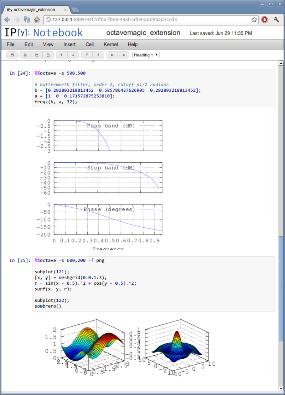The height and width of the screenshot is (395, 285).
Task: Save the notebook using the toolbar icon
Action: 12,55
